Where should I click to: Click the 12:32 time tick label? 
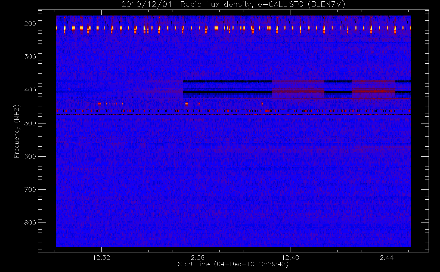101,258
